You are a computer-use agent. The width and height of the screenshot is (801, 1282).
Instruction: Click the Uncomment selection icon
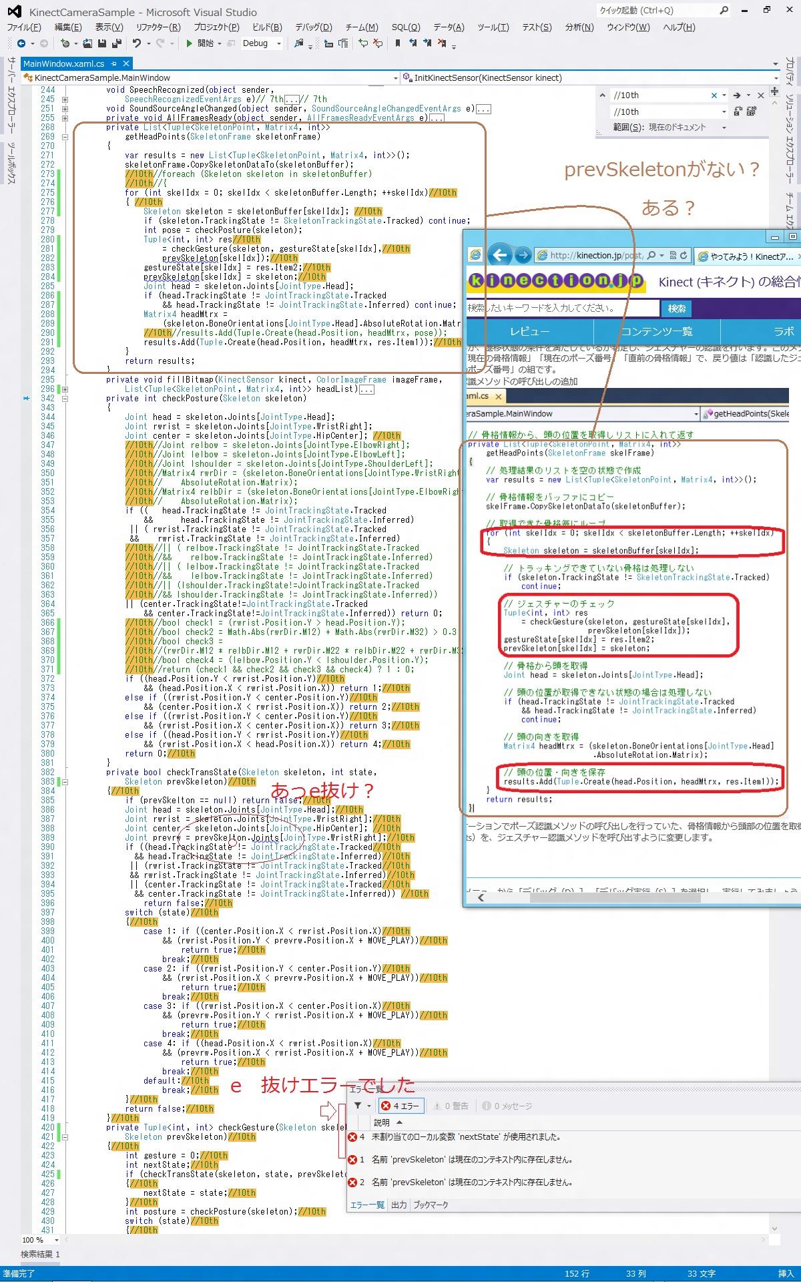378,43
